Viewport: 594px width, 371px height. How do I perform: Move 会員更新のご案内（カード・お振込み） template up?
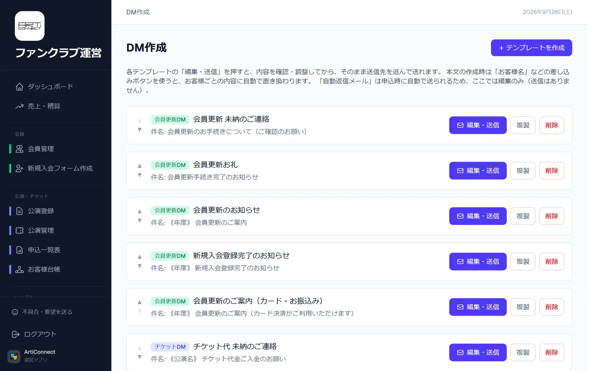(x=140, y=302)
